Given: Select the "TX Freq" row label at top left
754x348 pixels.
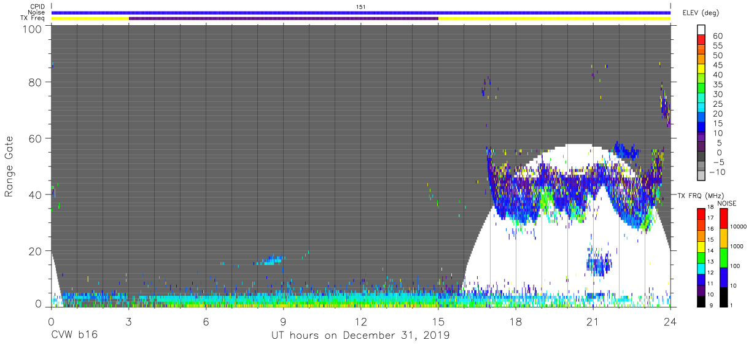Looking at the screenshot, I should (x=34, y=18).
